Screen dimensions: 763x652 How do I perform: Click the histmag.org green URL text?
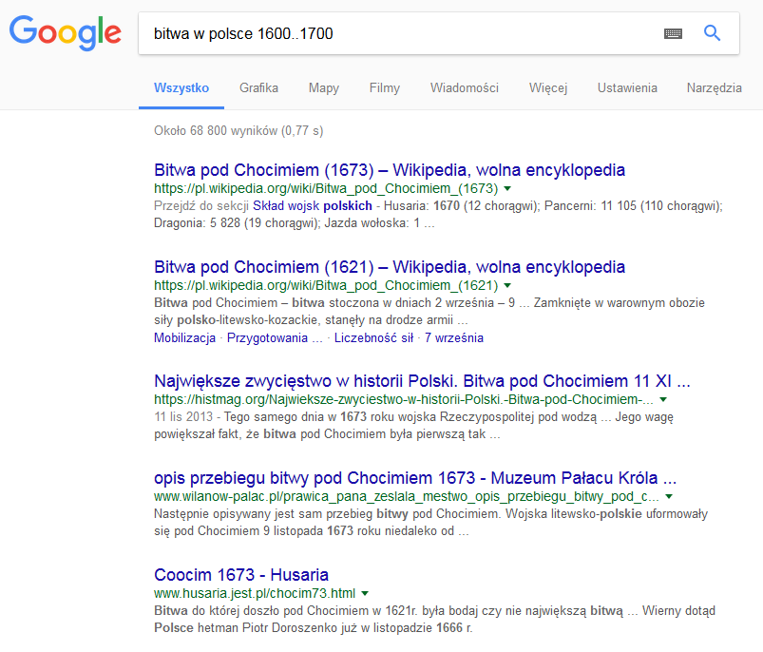tap(404, 399)
